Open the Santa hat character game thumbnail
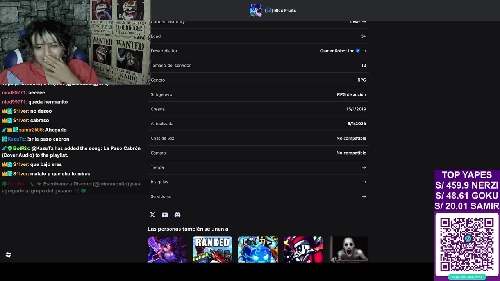The height and width of the screenshot is (281, 500). (303, 249)
